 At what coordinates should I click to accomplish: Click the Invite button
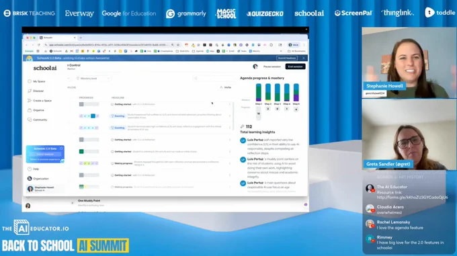[x=226, y=87]
